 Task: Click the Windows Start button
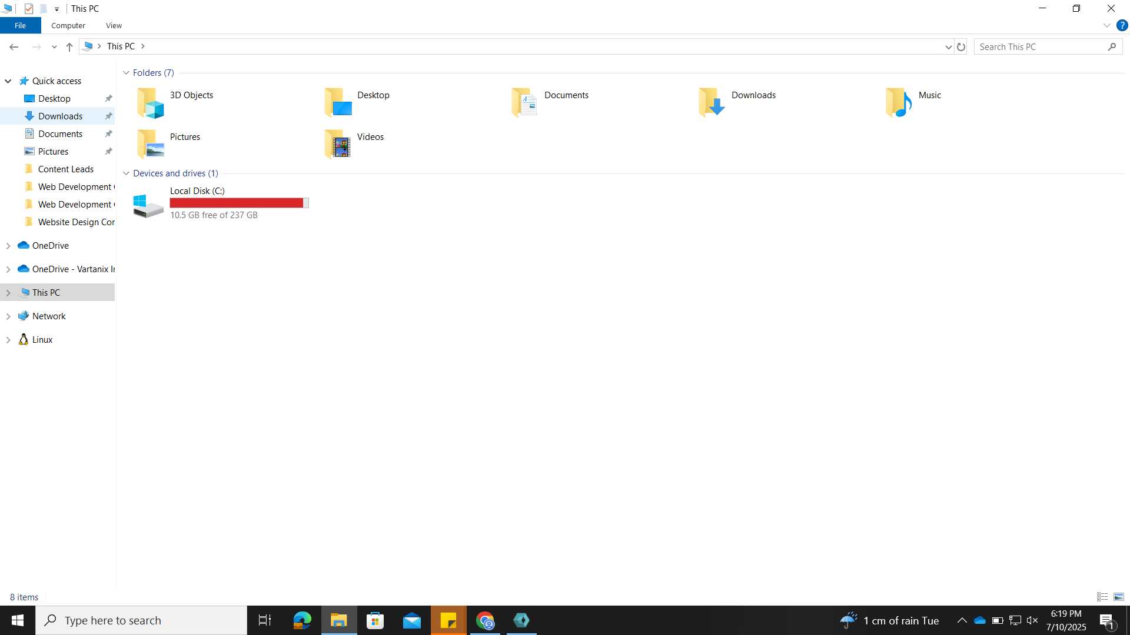pyautogui.click(x=17, y=620)
